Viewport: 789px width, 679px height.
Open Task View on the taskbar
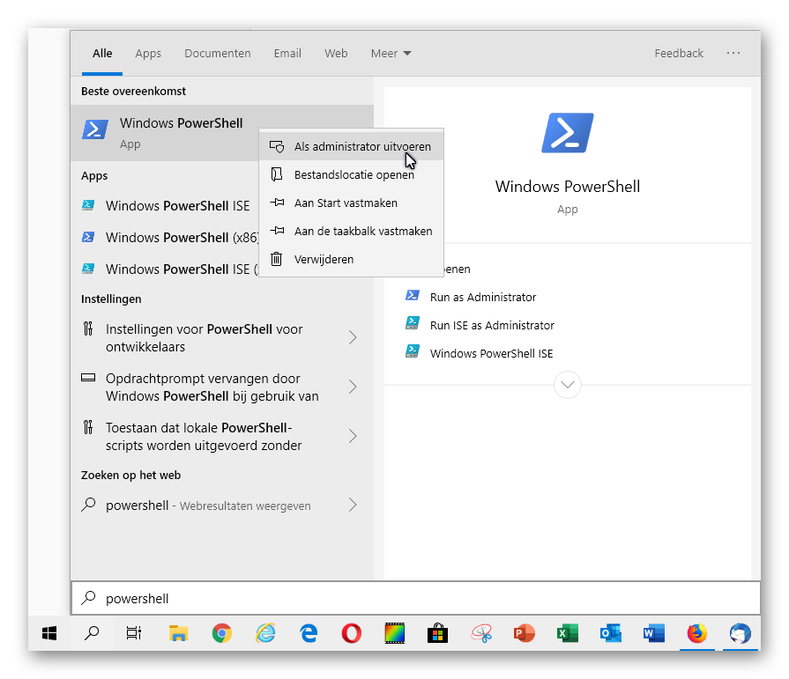tap(134, 633)
